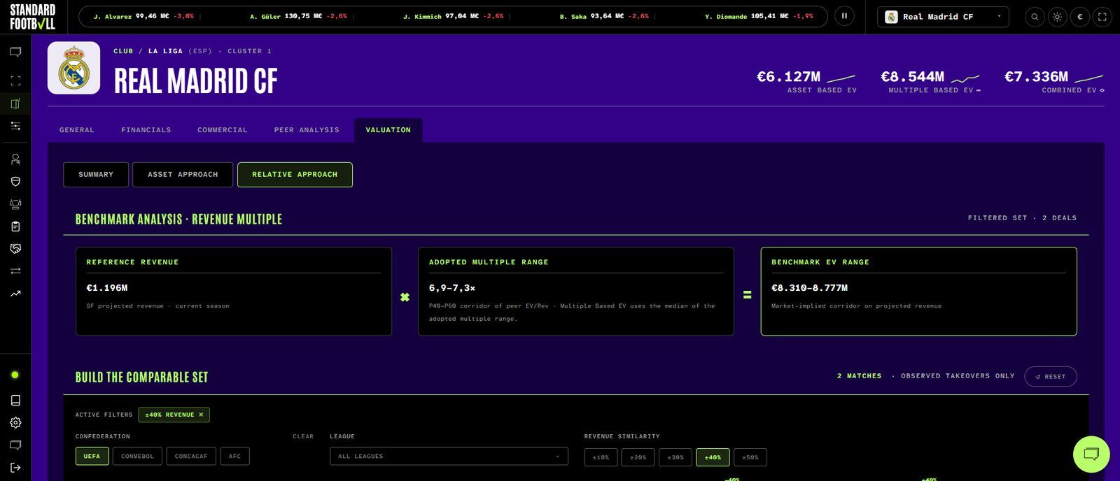
Task: Click the fullscreen icon in the header
Action: (x=1102, y=17)
